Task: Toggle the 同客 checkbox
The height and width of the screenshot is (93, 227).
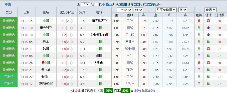Action: [97, 4]
